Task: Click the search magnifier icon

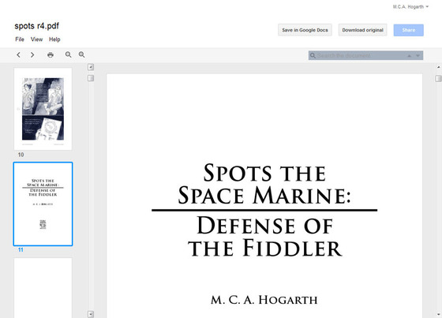Action: tap(313, 55)
